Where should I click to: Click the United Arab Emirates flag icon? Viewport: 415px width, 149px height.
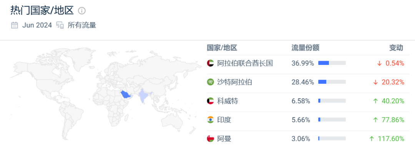pyautogui.click(x=210, y=63)
